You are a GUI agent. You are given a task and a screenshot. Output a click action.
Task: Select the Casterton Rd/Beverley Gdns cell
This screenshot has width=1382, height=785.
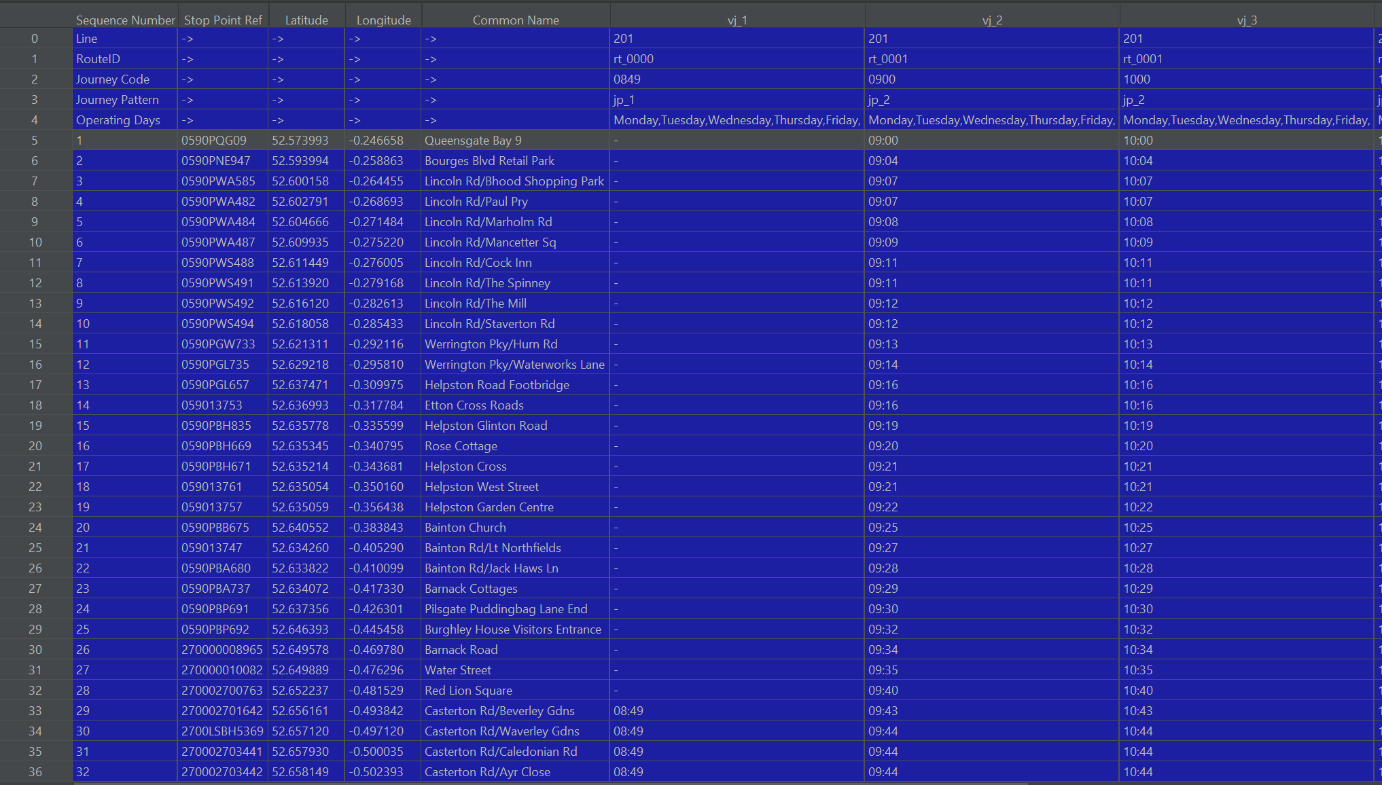[516, 711]
